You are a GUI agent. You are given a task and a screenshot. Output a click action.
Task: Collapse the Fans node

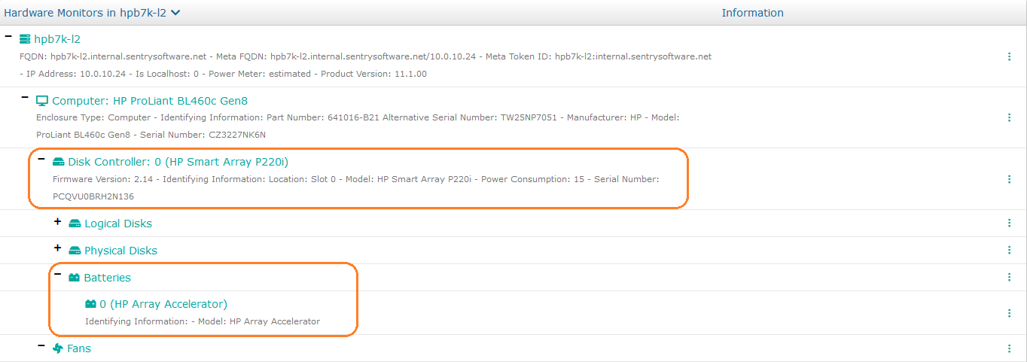(x=41, y=346)
